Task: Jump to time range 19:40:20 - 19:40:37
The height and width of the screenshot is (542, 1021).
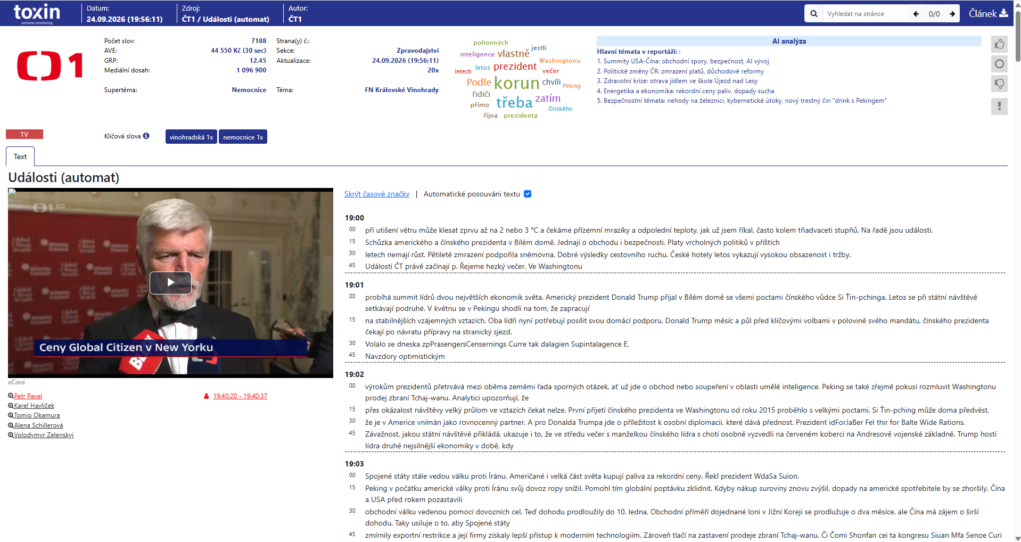Action: coord(240,396)
